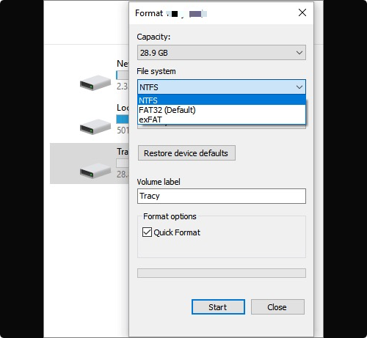Viewport: 367px width, 338px height.
Task: Toggle the Quick Format checkbox
Action: pos(147,232)
